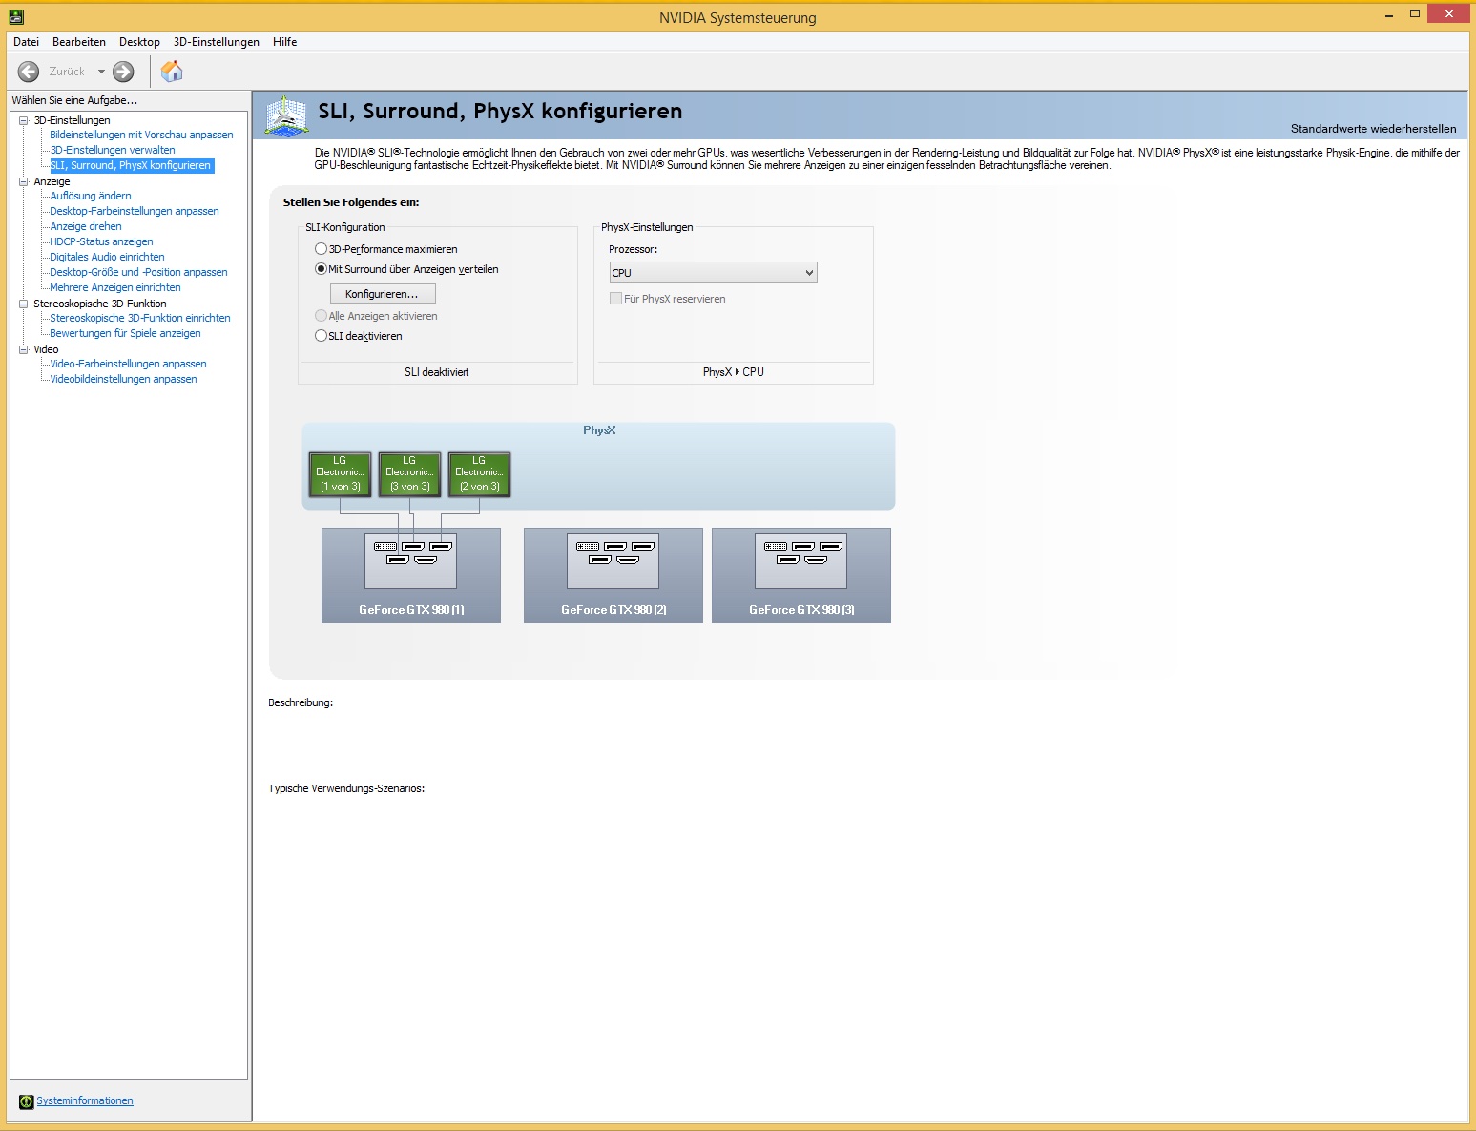Open Stereoskopische 3D-Funktion einrichten
Image resolution: width=1476 pixels, height=1131 pixels.
tap(140, 318)
